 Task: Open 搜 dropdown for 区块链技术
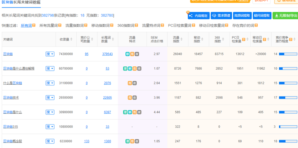50,98
